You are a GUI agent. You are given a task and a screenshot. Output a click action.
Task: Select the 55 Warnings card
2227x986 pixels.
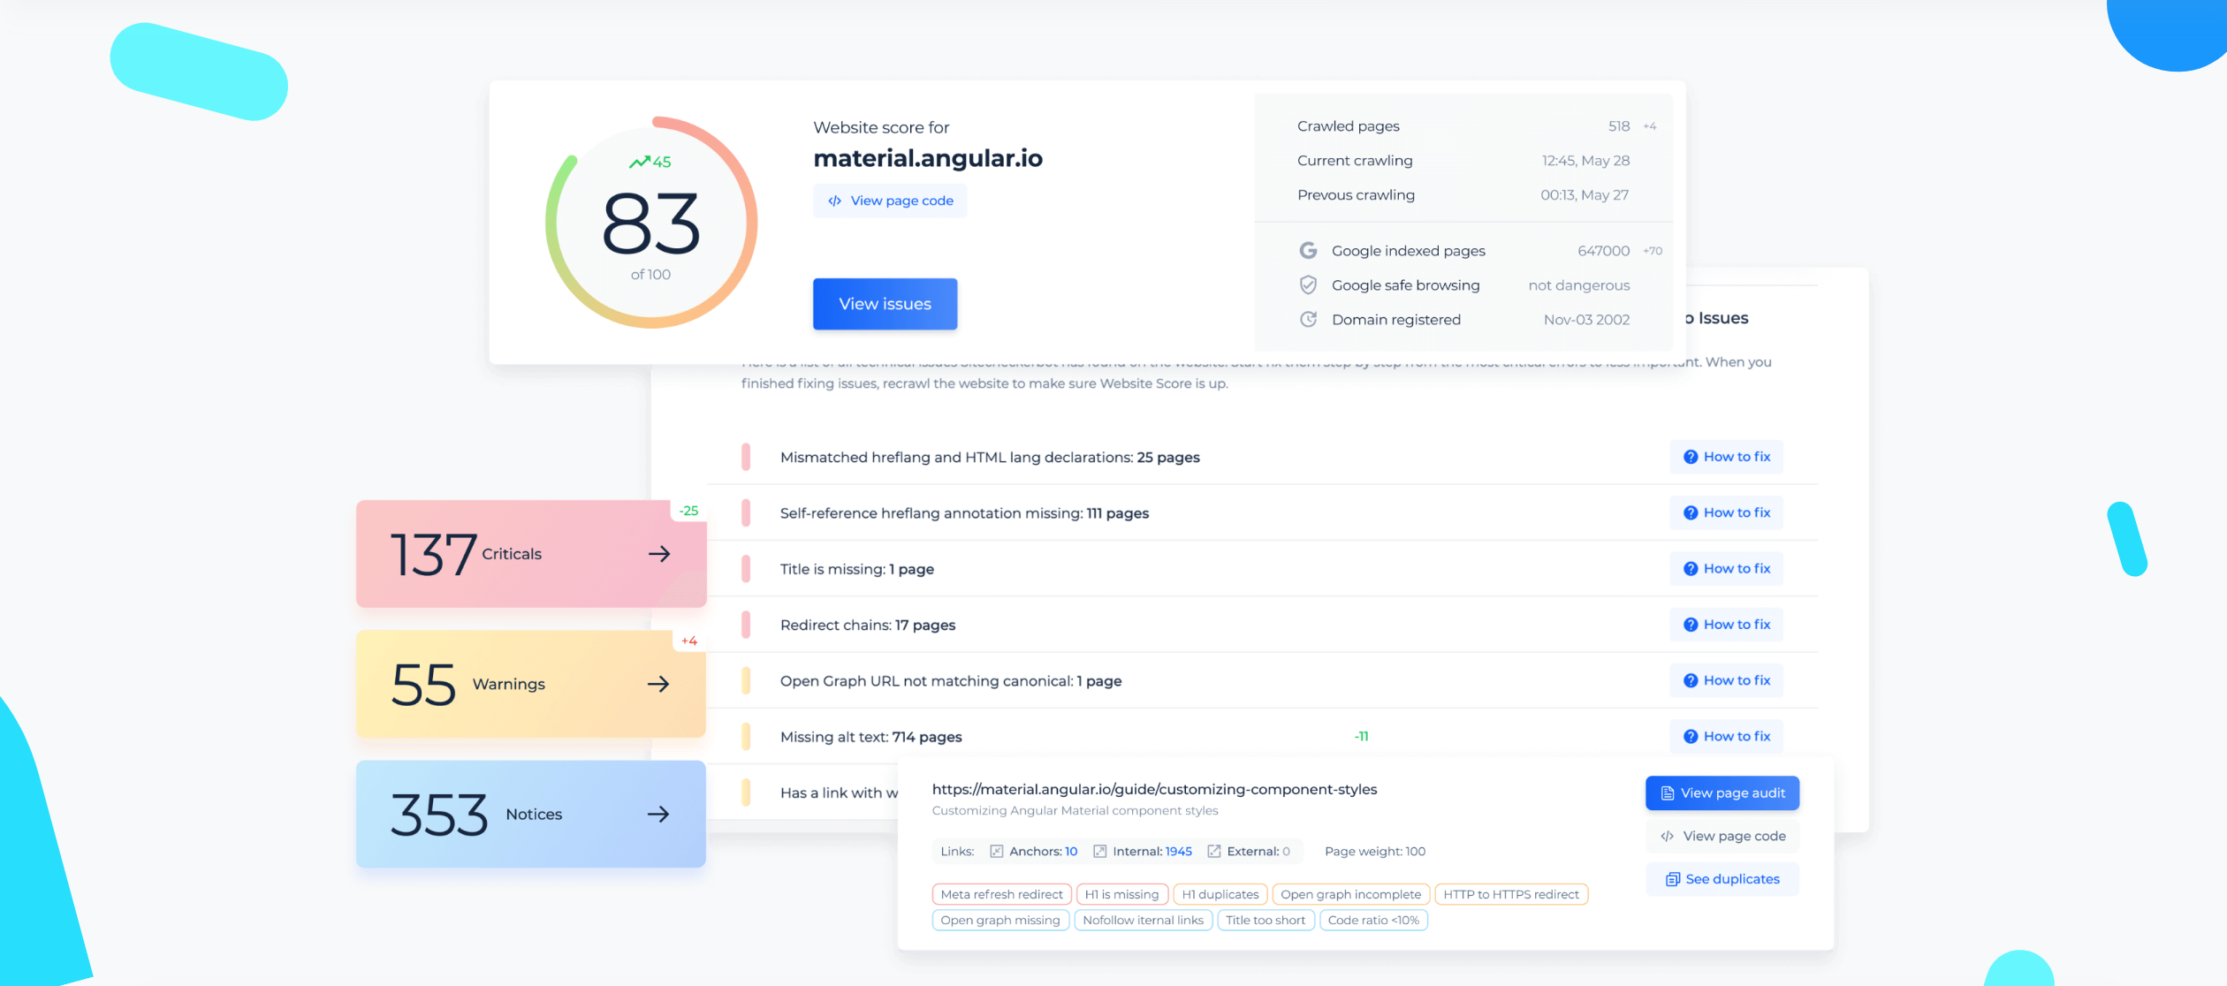tap(531, 684)
